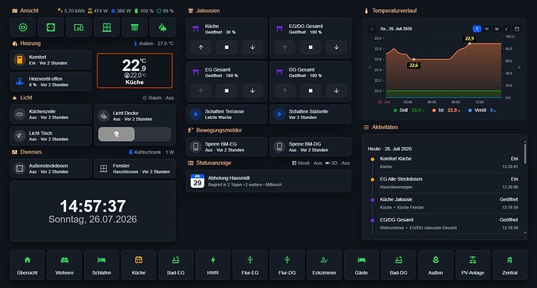Image resolution: width=537 pixels, height=288 pixels.
Task: Lower the DG Gesamt blind
Action: (x=336, y=91)
